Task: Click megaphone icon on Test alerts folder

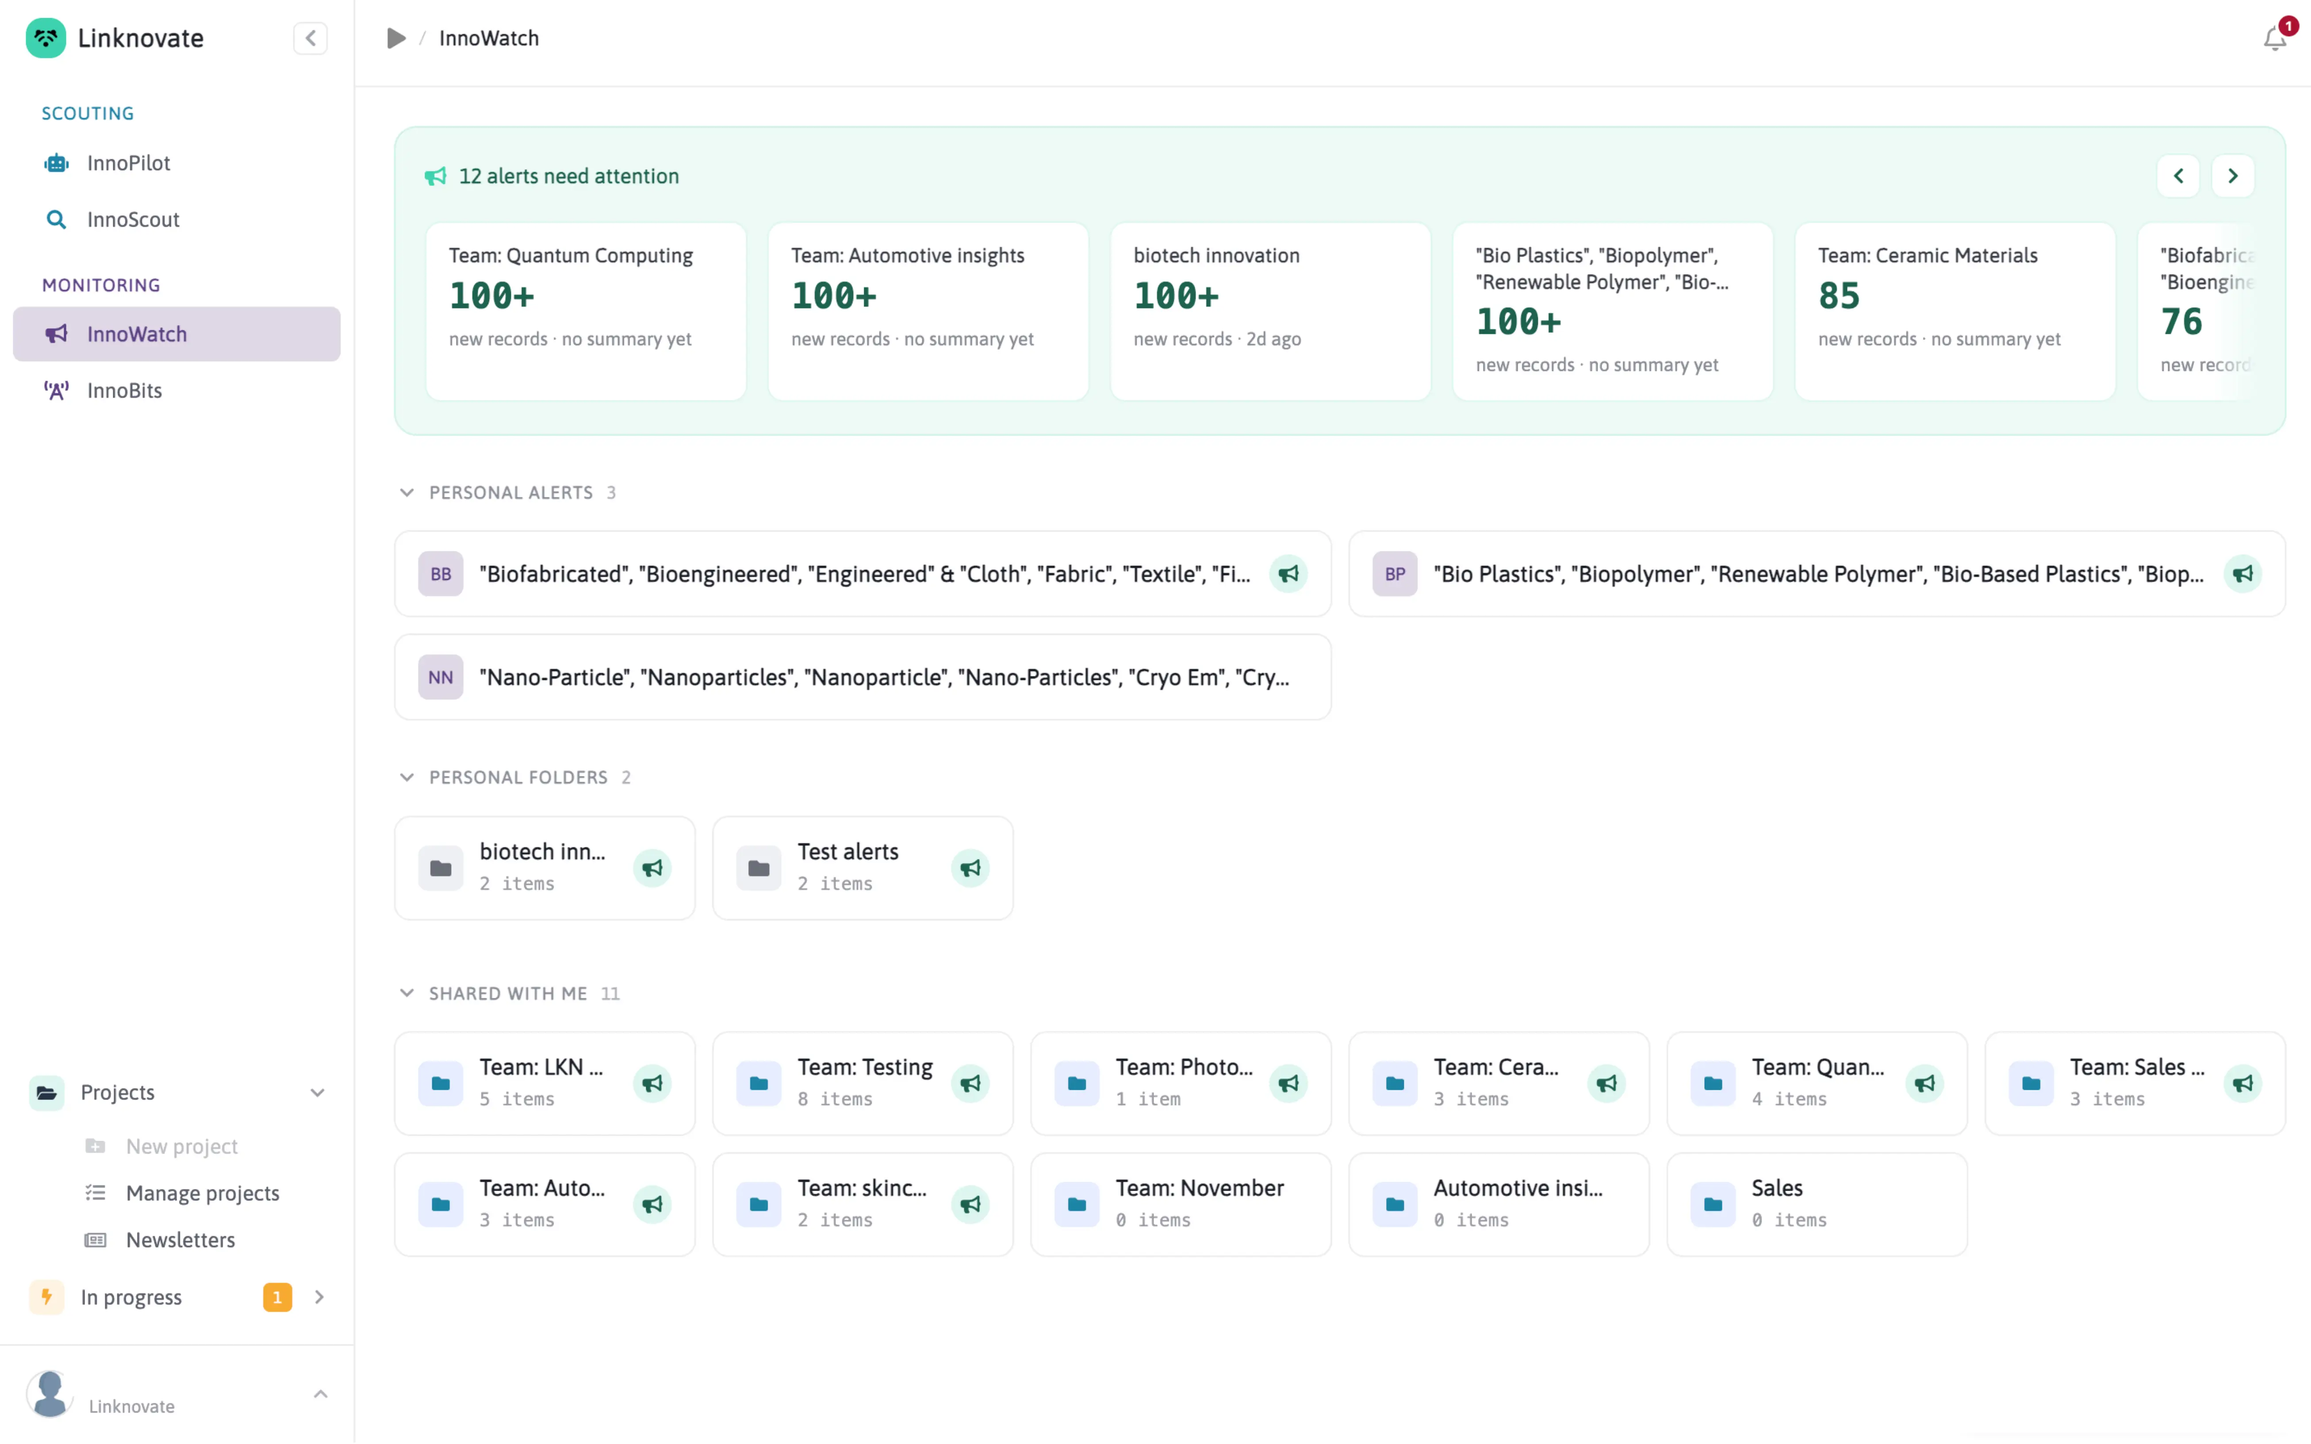Action: tap(971, 868)
